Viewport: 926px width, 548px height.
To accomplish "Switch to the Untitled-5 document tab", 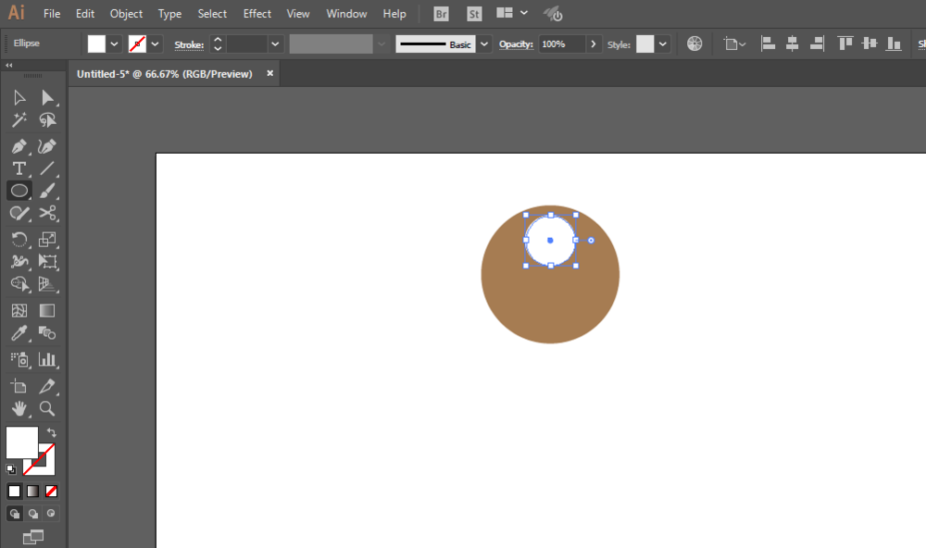I will click(165, 74).
